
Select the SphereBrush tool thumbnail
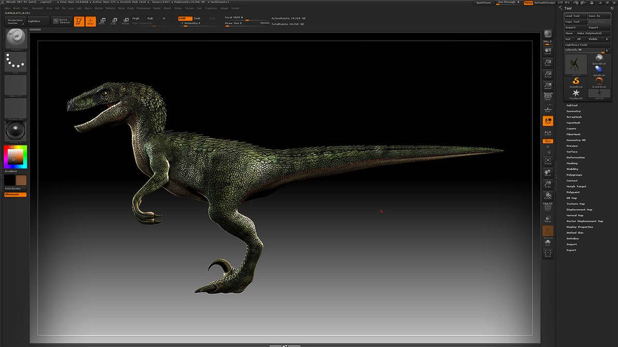599,57
